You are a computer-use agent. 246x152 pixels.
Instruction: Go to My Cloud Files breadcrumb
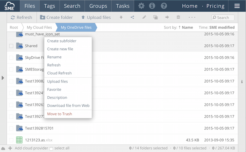(39, 28)
